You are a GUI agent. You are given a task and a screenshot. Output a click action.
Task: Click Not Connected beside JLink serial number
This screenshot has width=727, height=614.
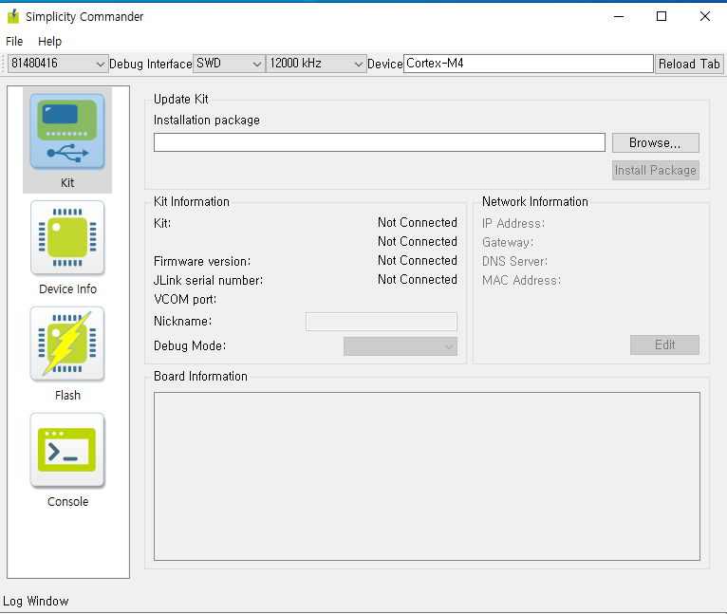point(418,280)
